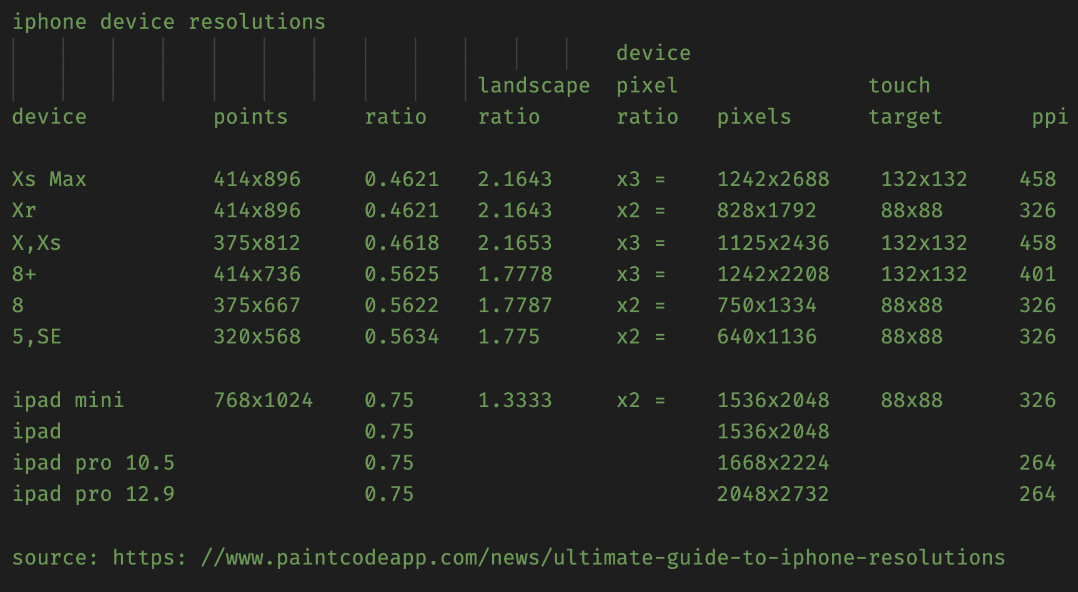Click the 768x1024 points value
Image resolution: width=1078 pixels, height=592 pixels.
click(263, 400)
